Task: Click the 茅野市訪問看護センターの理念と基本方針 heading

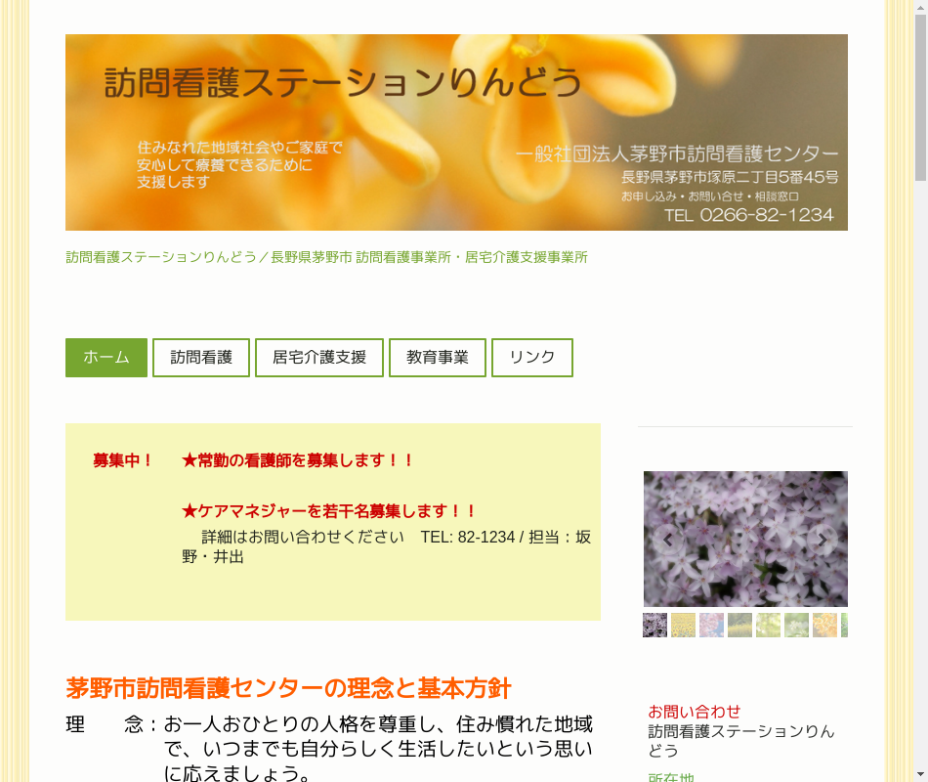Action: (x=288, y=688)
